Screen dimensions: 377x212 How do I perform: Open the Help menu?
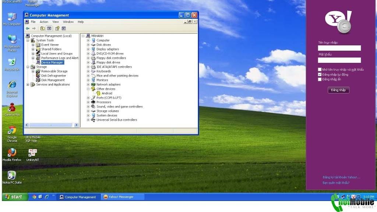tap(81, 22)
